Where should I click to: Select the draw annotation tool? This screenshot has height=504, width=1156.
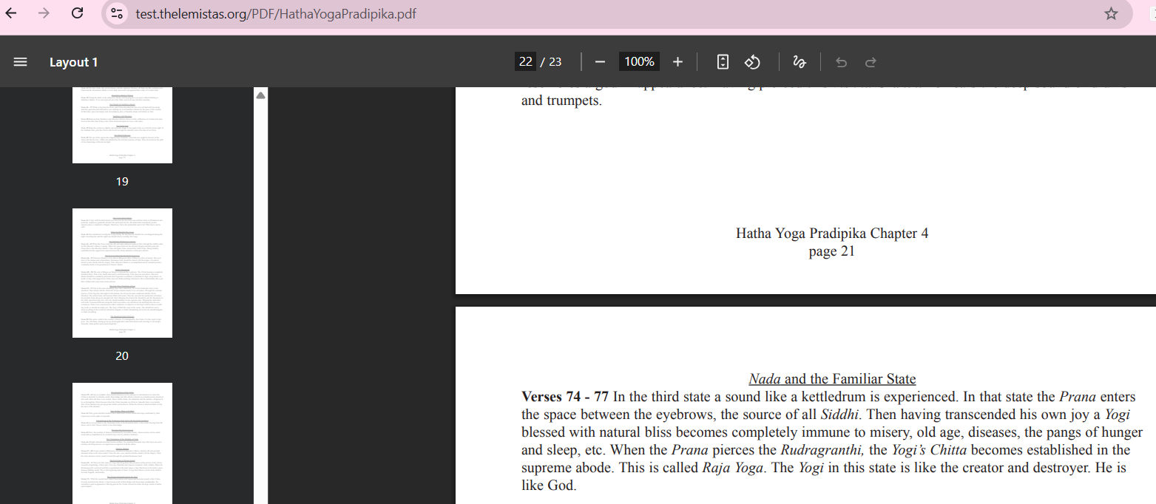pos(800,62)
